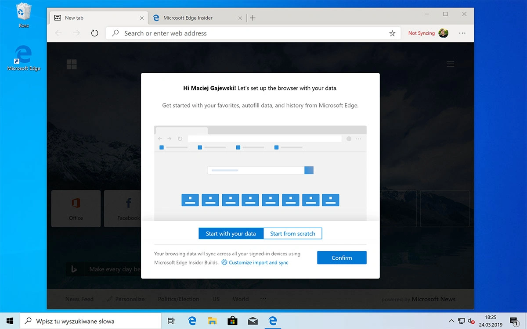The height and width of the screenshot is (329, 527).
Task: Click powered by Microsoft News text
Action: click(x=419, y=299)
